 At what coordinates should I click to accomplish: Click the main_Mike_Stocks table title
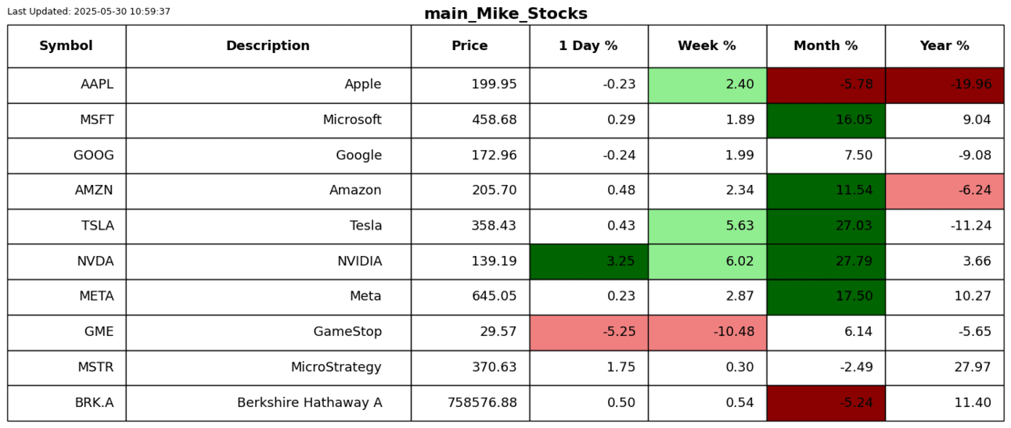pos(505,14)
